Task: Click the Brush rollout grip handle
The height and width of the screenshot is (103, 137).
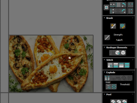Action: coord(133,18)
